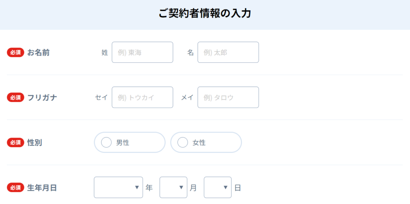This screenshot has height=204, width=410.
Task: Click into the メイ furigana field
Action: [228, 97]
